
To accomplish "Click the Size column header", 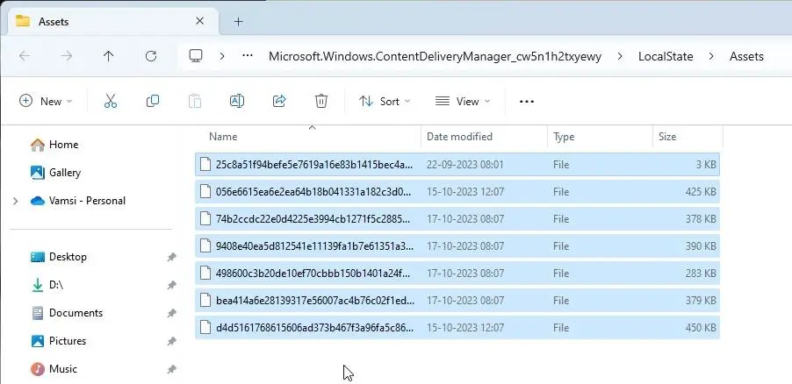I will (x=667, y=137).
